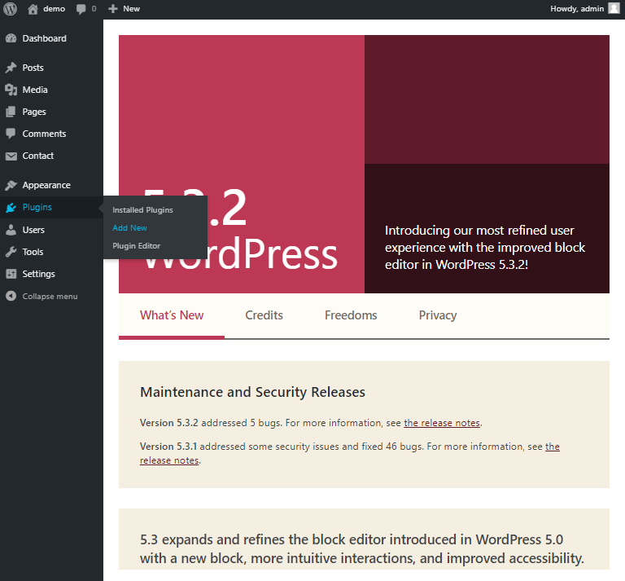
Task: Click the Posts pushpin icon
Action: pos(11,68)
